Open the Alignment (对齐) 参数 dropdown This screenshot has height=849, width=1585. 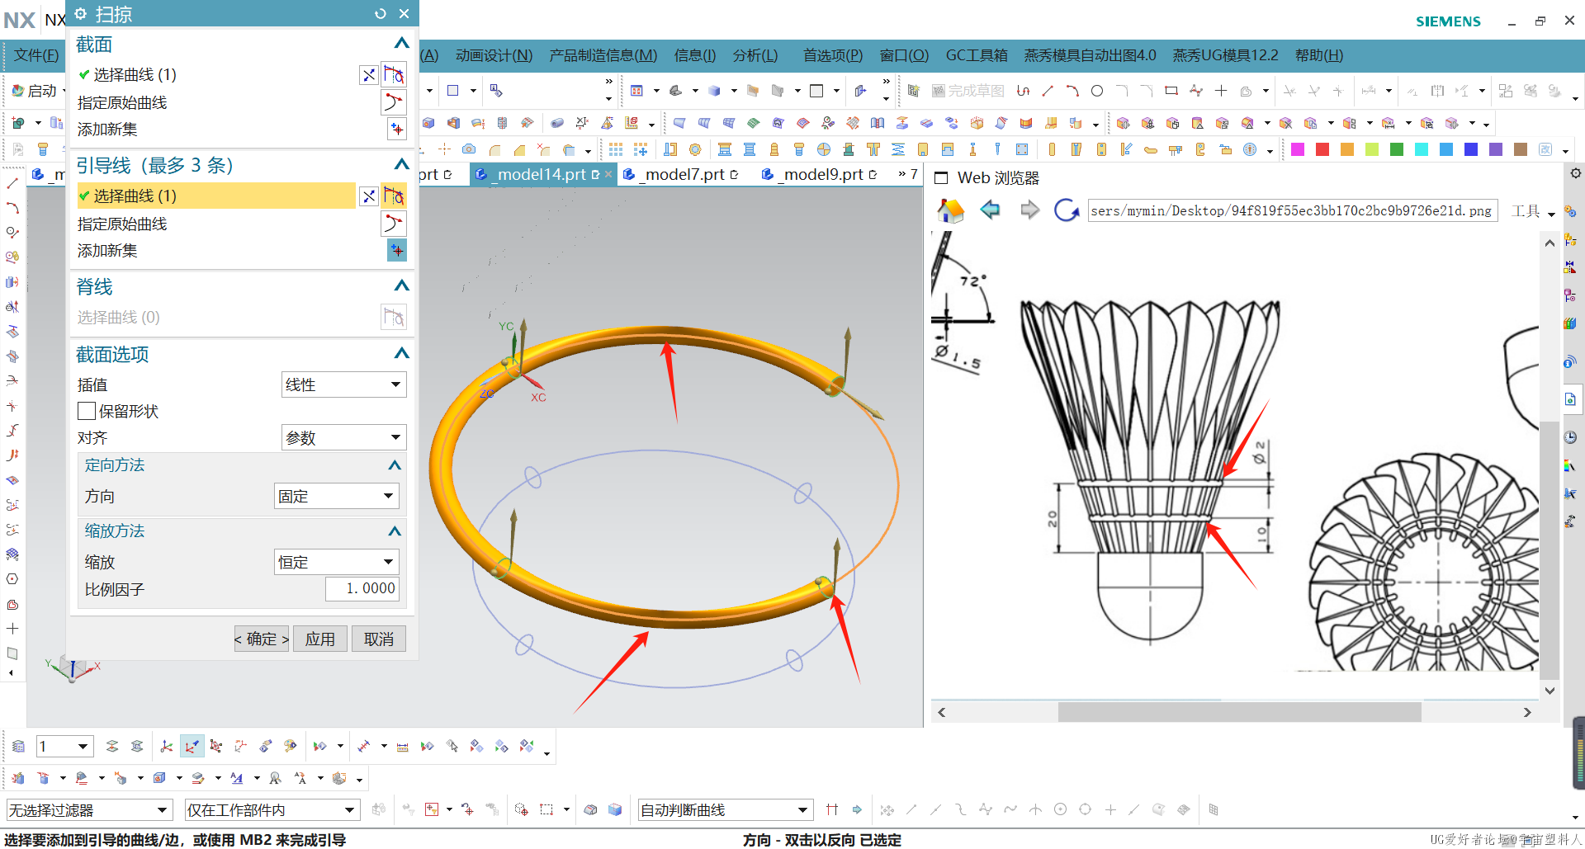coord(343,437)
